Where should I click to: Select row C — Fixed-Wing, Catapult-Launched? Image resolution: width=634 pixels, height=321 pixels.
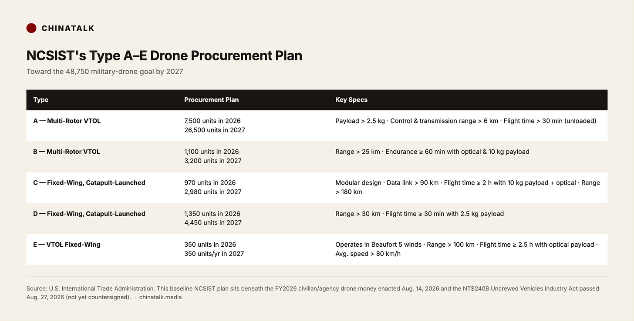point(317,187)
